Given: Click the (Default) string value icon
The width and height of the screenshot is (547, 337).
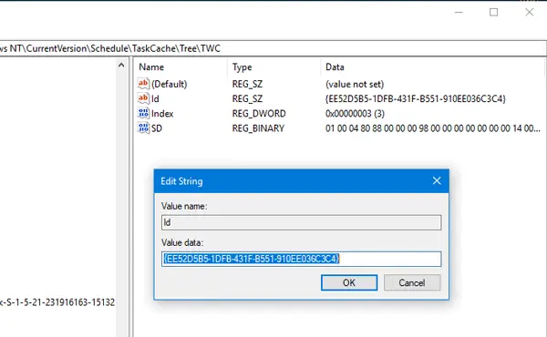Looking at the screenshot, I should 143,84.
